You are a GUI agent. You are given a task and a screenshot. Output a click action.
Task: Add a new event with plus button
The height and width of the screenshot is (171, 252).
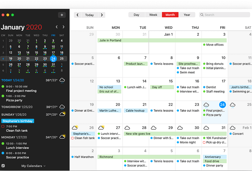pos(62,15)
